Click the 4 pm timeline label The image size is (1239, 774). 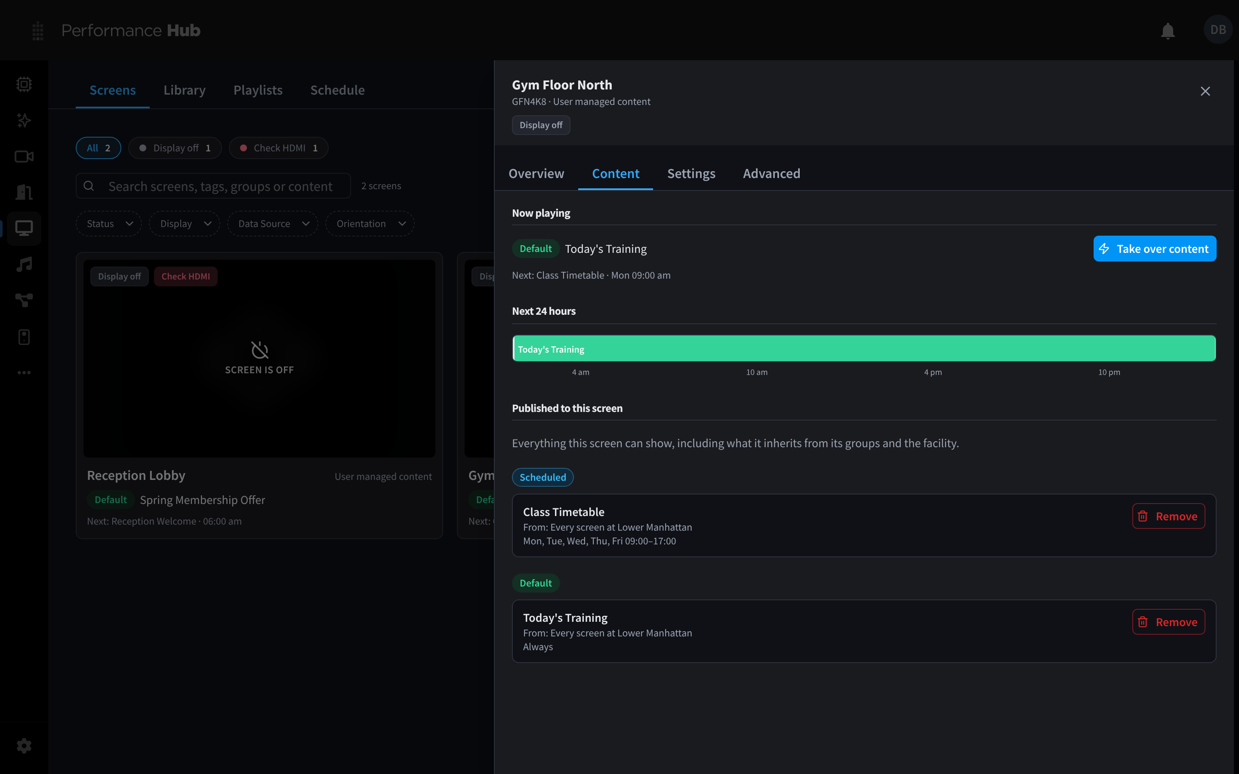(933, 372)
